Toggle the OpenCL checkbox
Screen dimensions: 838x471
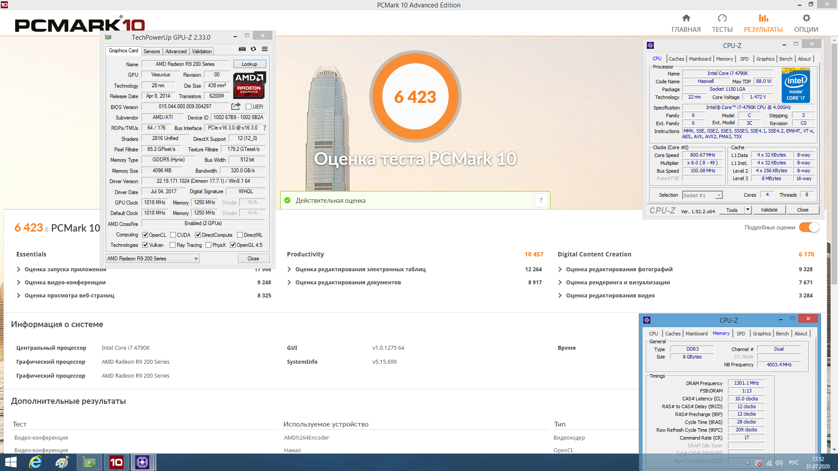coord(145,235)
